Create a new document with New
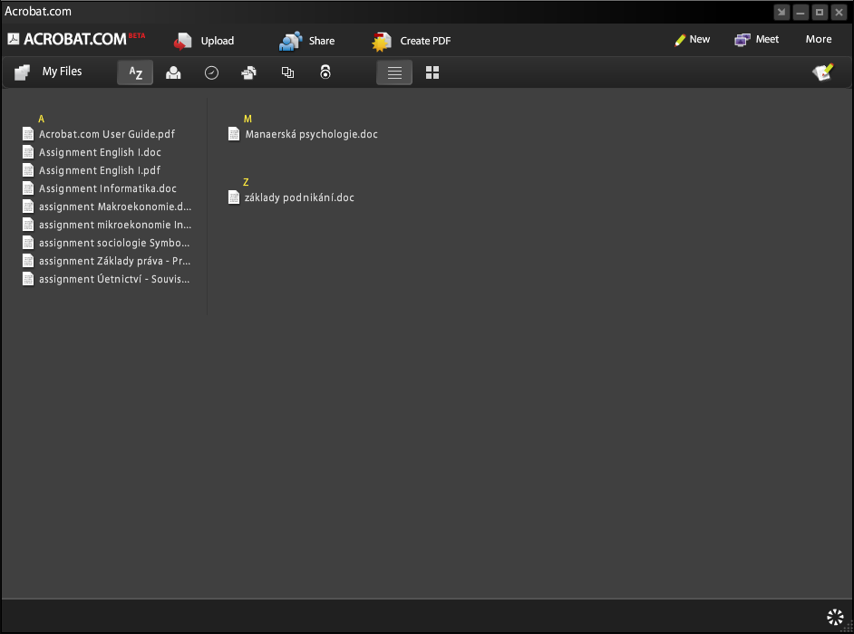This screenshot has height=634, width=854. click(692, 40)
